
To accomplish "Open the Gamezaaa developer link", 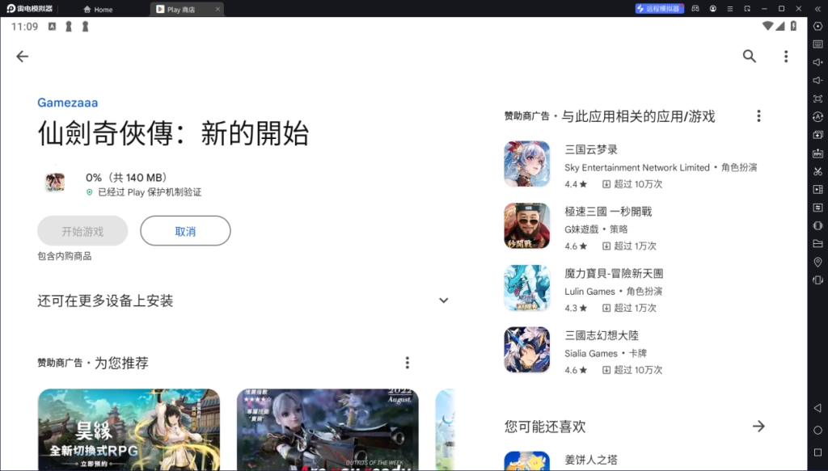I will (x=68, y=103).
